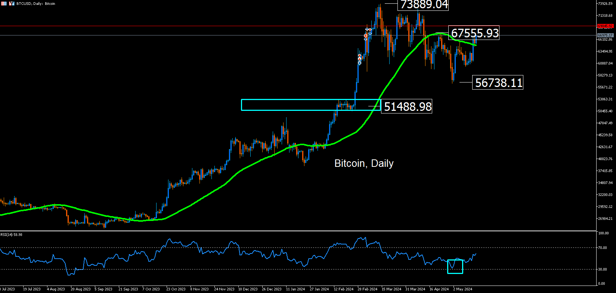
Task: Click the BTCUSD, Daily: Bitcoin chart title
Action: [x=36, y=4]
